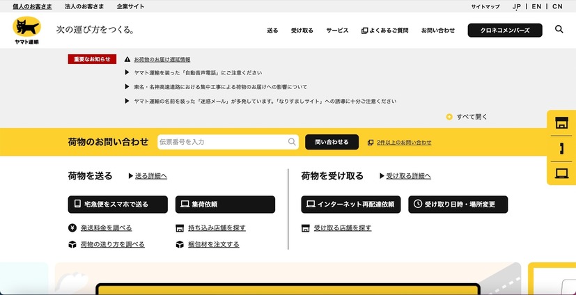Click 受け取り日時・場所変更 button
The image size is (576, 295).
(458, 205)
